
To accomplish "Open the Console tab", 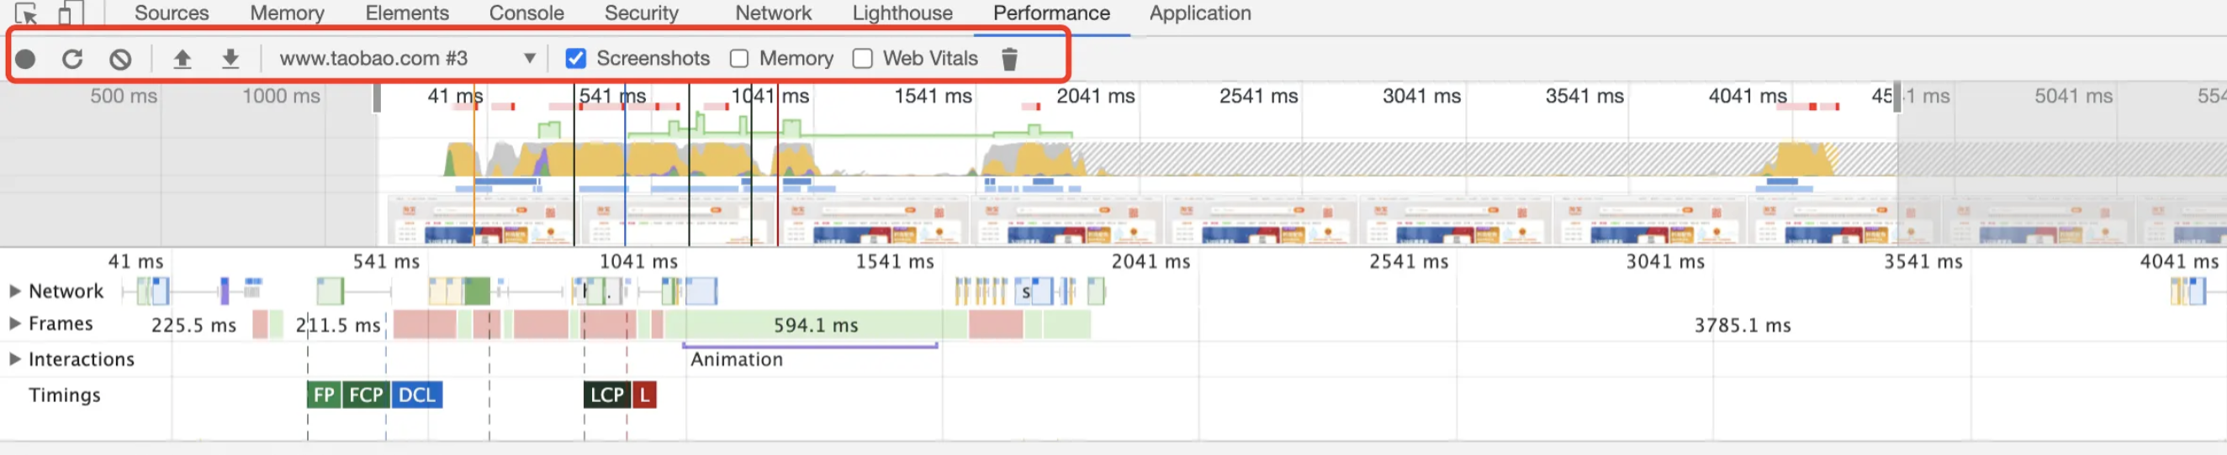I will point(526,13).
